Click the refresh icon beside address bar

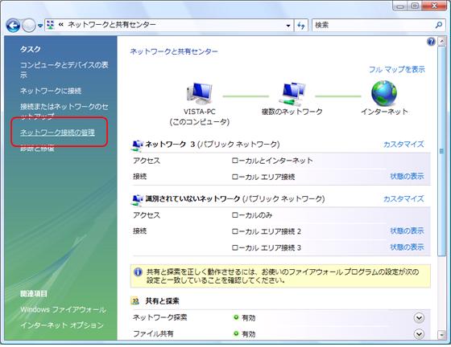pos(301,25)
